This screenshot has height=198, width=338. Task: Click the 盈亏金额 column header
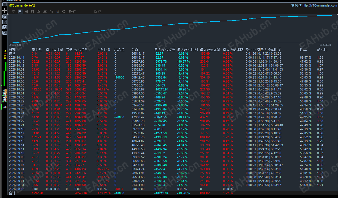81,49
